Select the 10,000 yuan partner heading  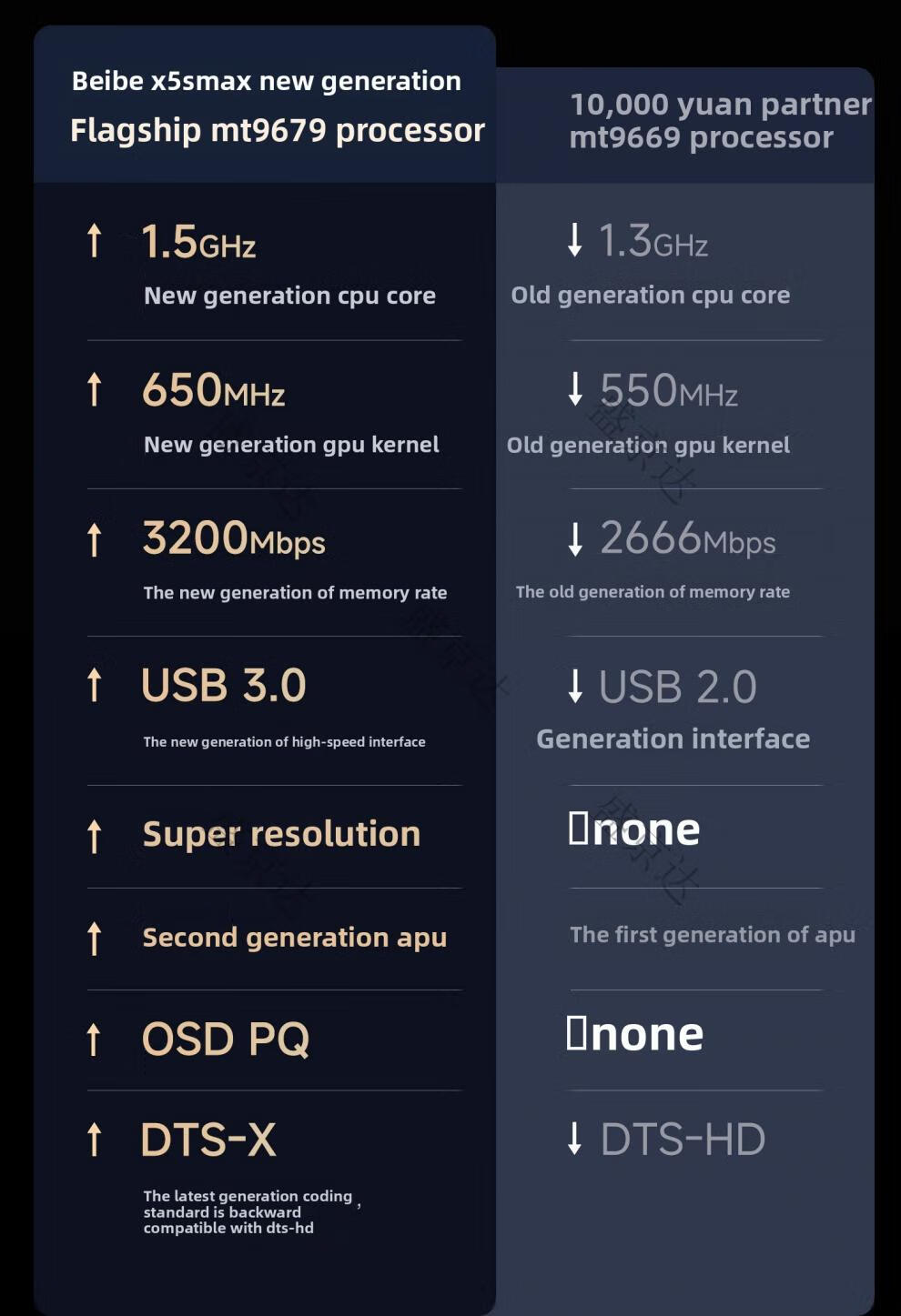(720, 105)
